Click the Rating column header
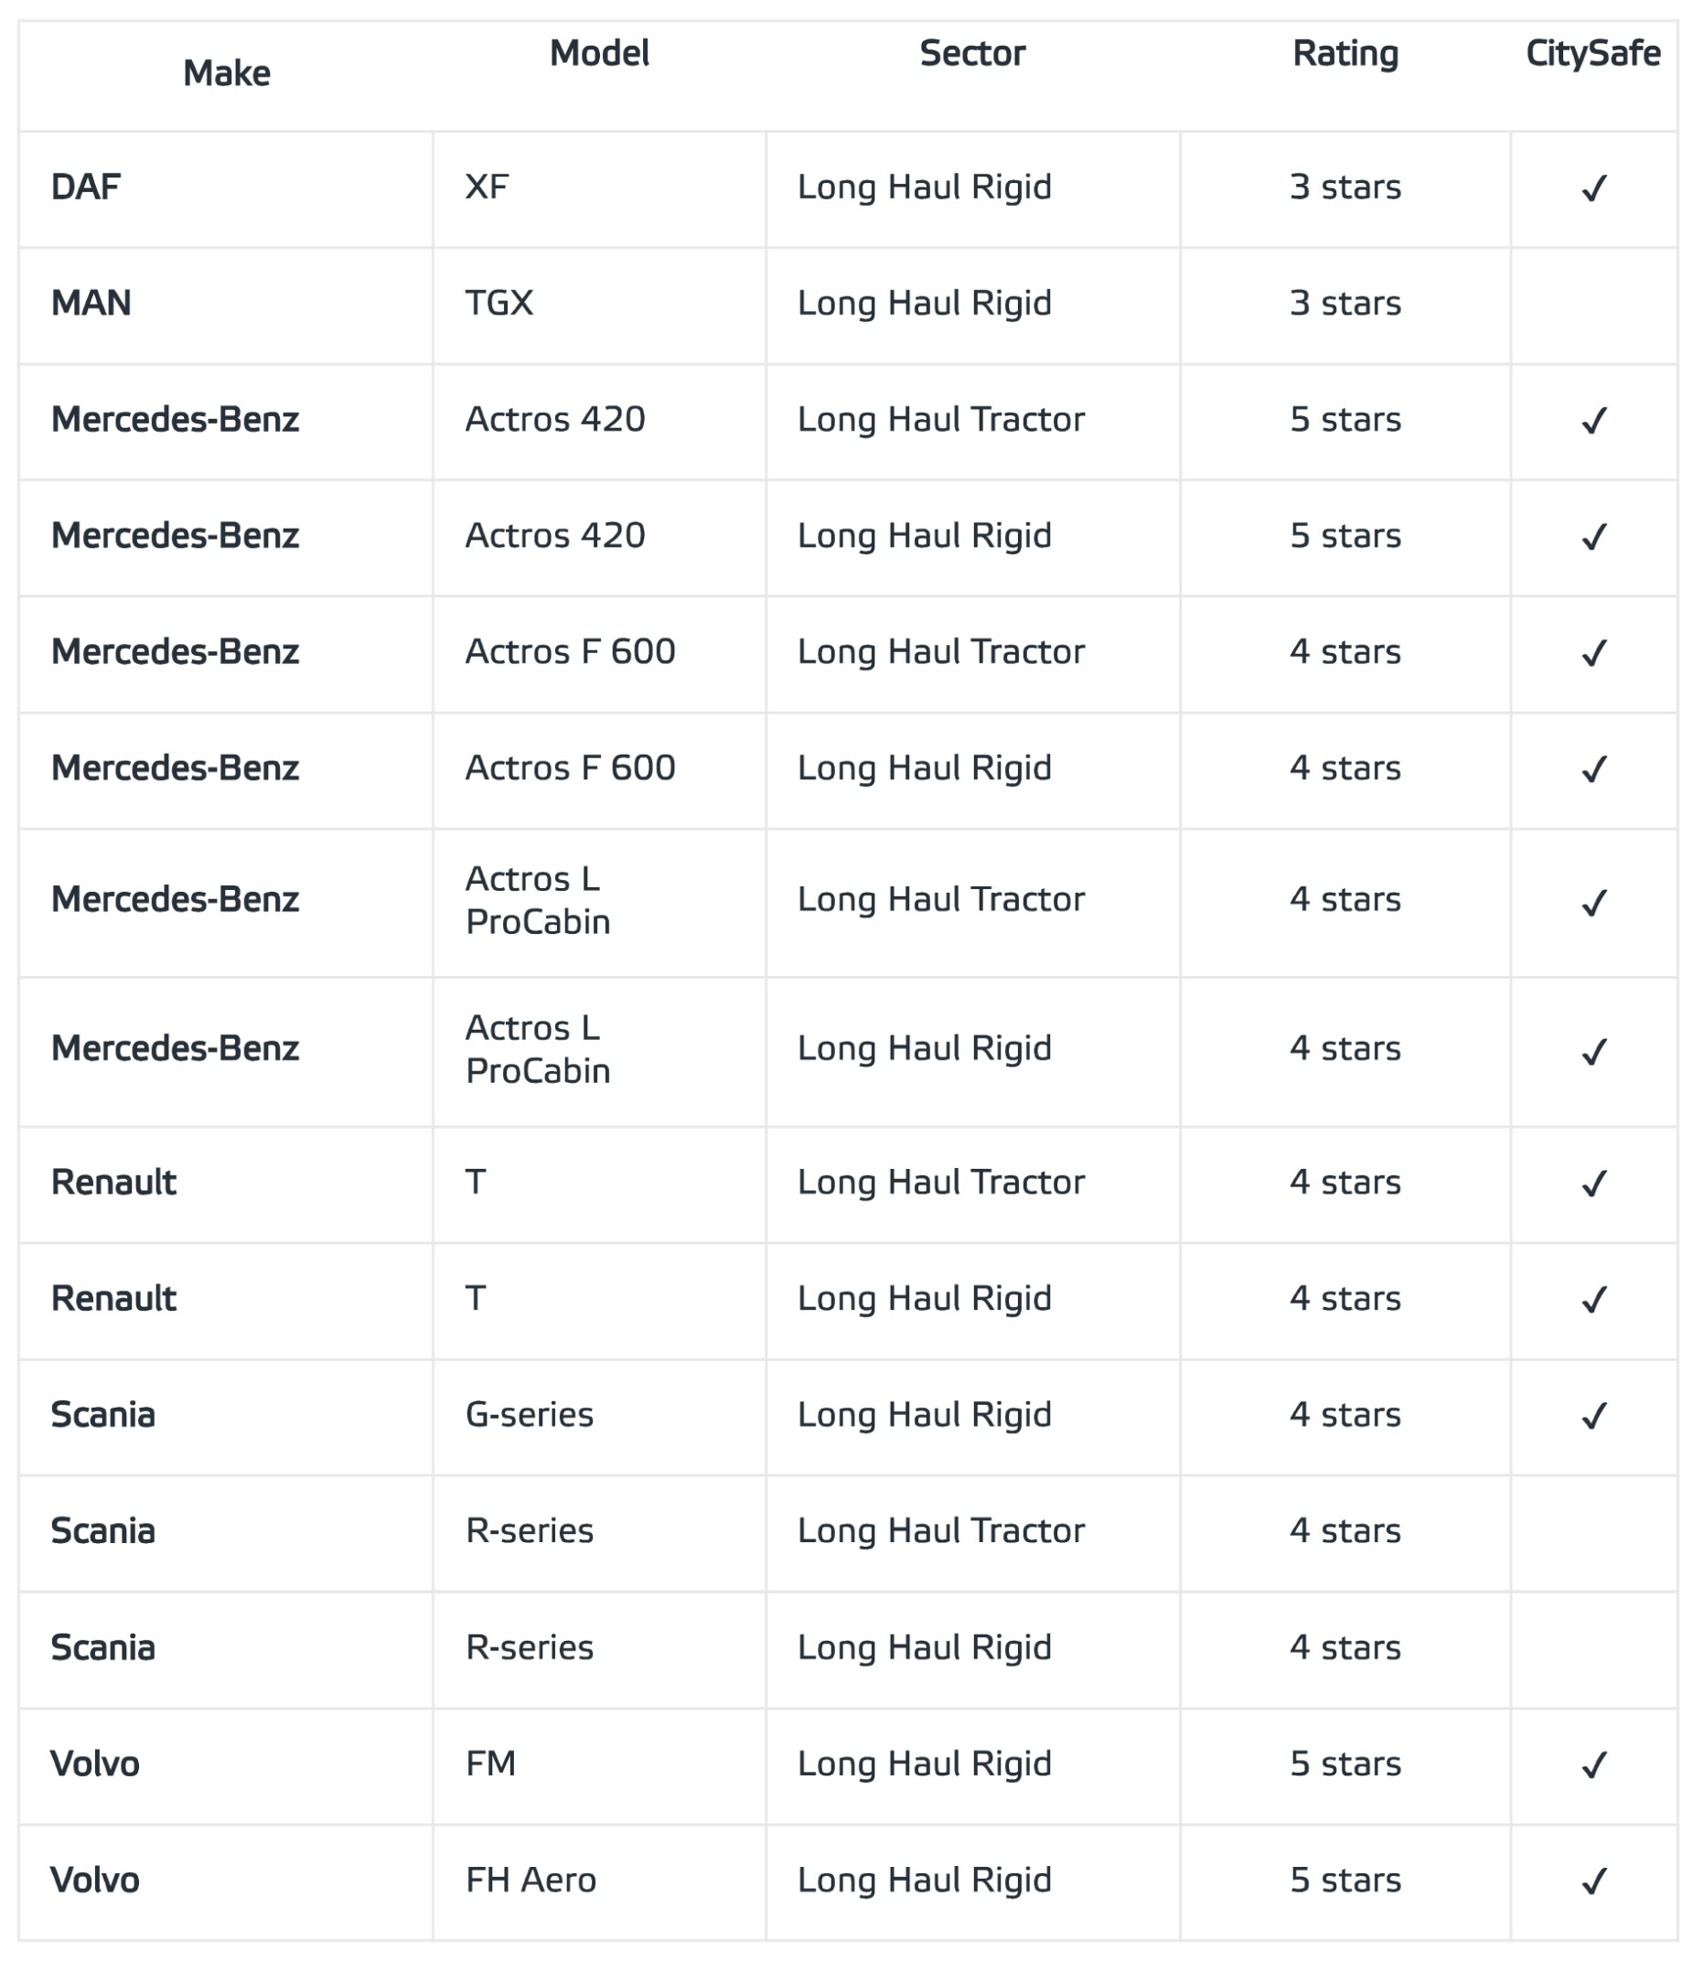Screen dimensions: 1704x1962 point(1345,53)
